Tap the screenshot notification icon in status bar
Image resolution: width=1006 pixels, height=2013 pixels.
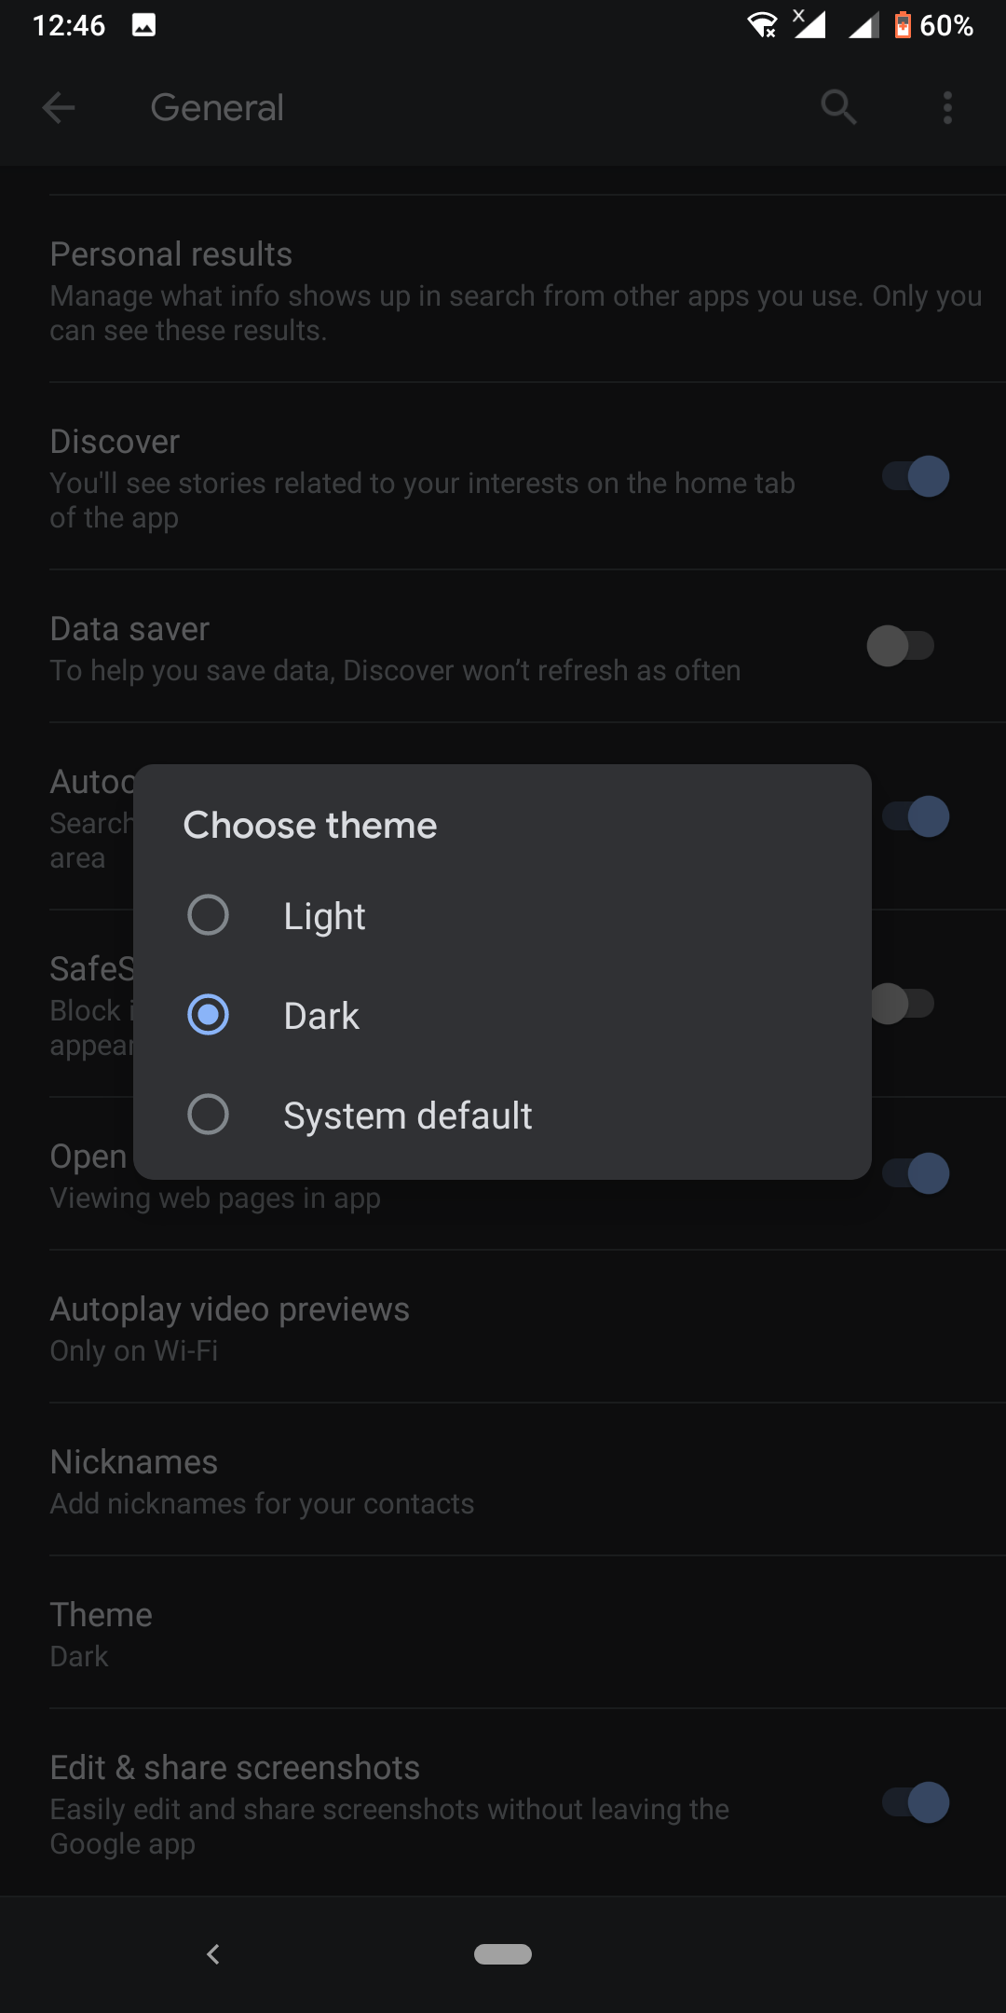click(x=143, y=25)
